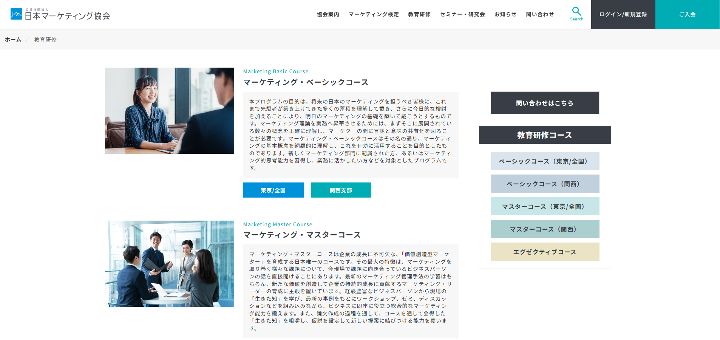Select the teal 関西支部 button
The image size is (720, 340).
tap(341, 190)
